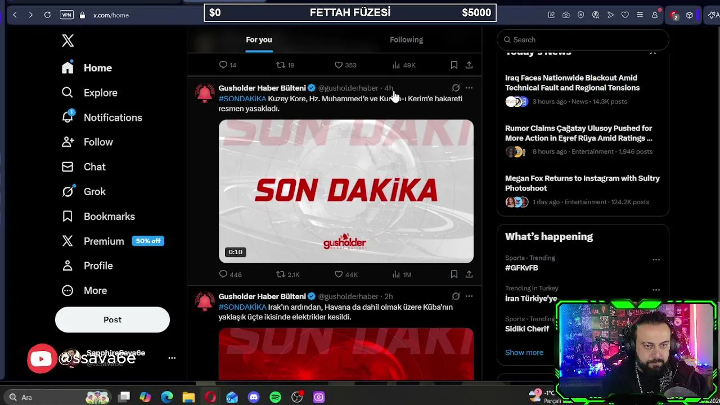Click the Search input field
Viewport: 720px width, 405px height.
coord(583,40)
